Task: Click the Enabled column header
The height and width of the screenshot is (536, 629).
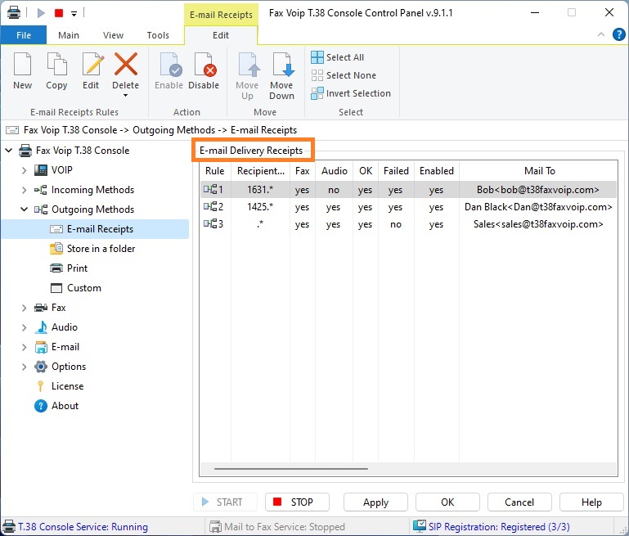Action: (x=437, y=171)
